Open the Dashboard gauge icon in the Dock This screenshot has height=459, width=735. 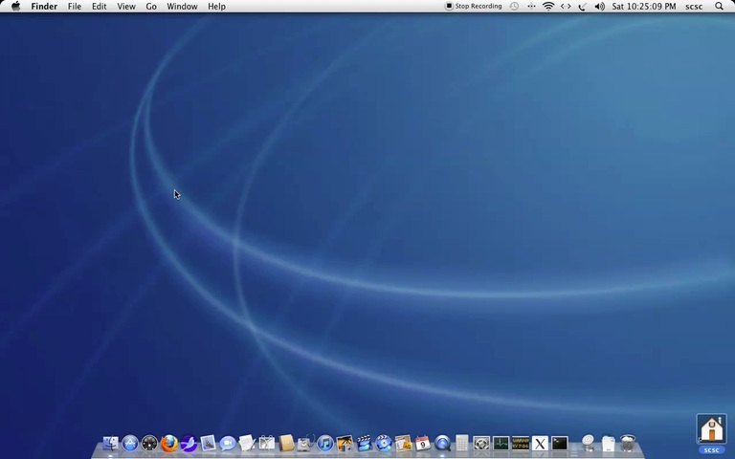pyautogui.click(x=149, y=443)
